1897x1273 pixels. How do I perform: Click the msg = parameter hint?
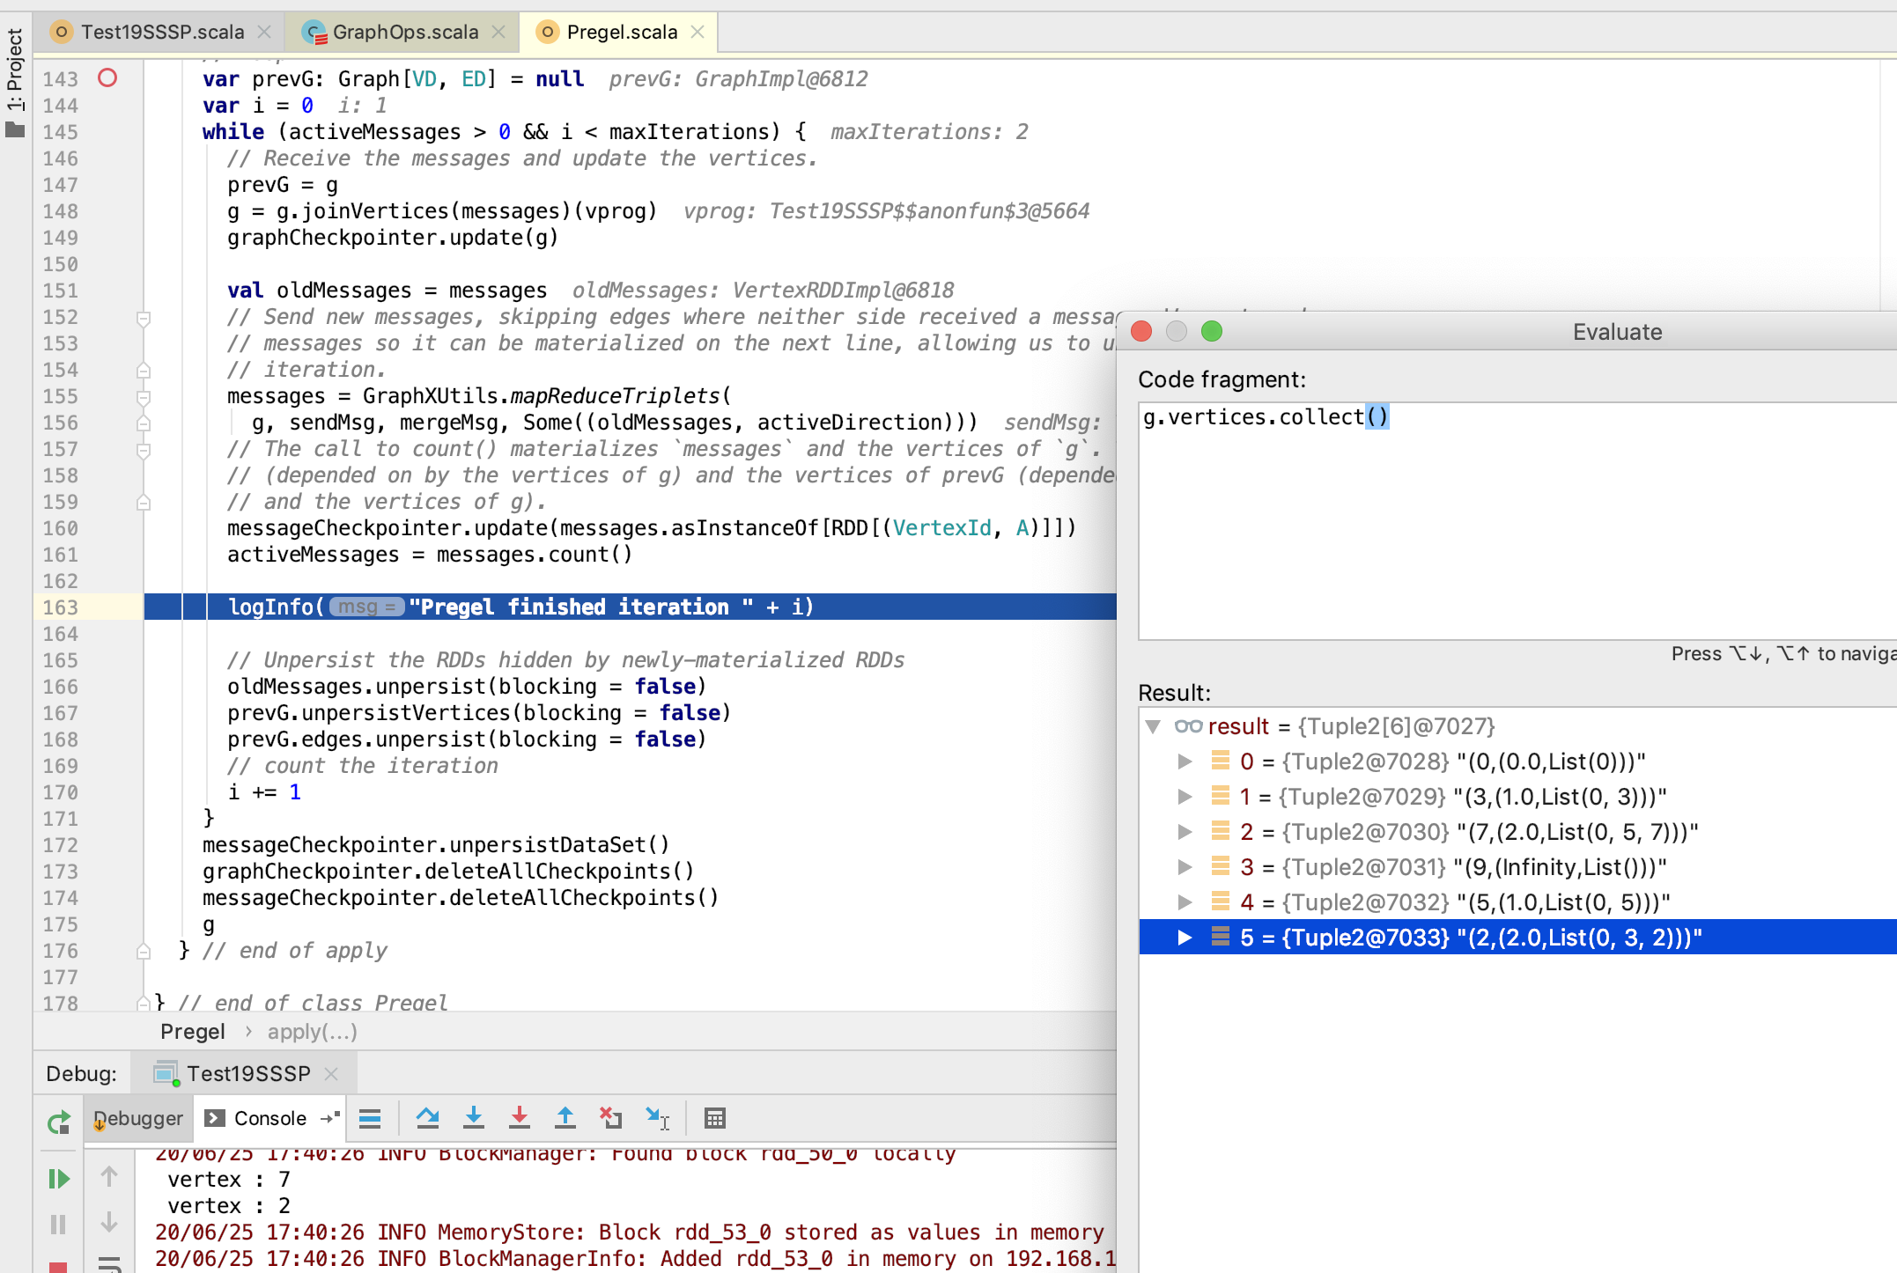366,607
